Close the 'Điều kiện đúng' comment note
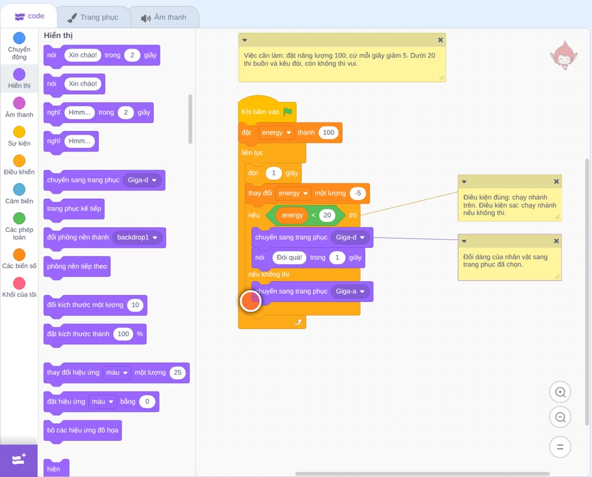 point(556,182)
